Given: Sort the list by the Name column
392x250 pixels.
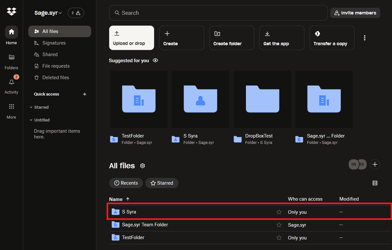Looking at the screenshot, I should (x=116, y=199).
